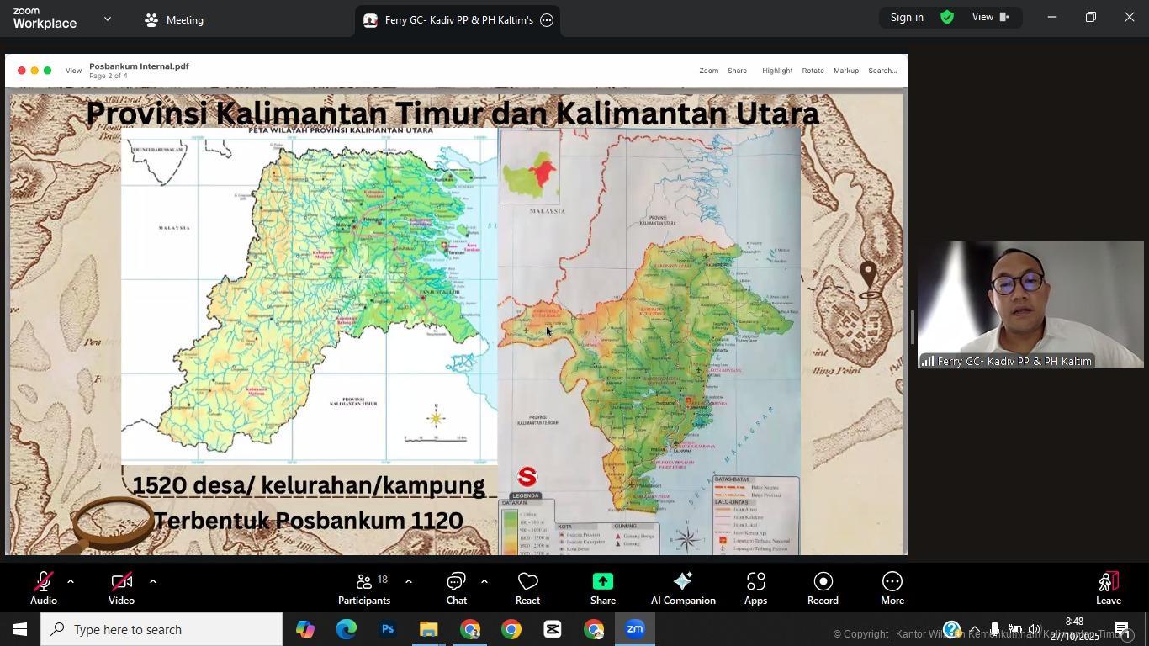The width and height of the screenshot is (1149, 646).
Task: Switch to the Meeting tab
Action: (x=174, y=20)
